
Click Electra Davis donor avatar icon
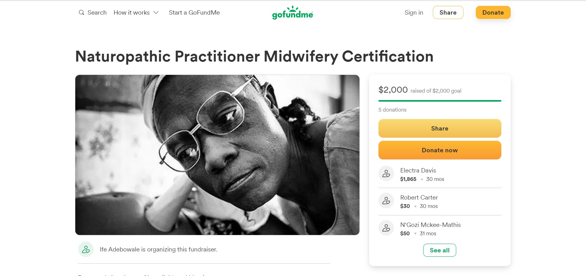(x=386, y=173)
